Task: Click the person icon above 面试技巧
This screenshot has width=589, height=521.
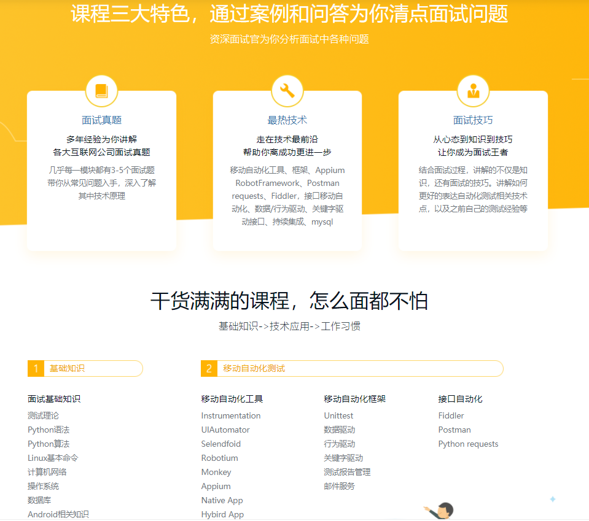Action: tap(473, 91)
